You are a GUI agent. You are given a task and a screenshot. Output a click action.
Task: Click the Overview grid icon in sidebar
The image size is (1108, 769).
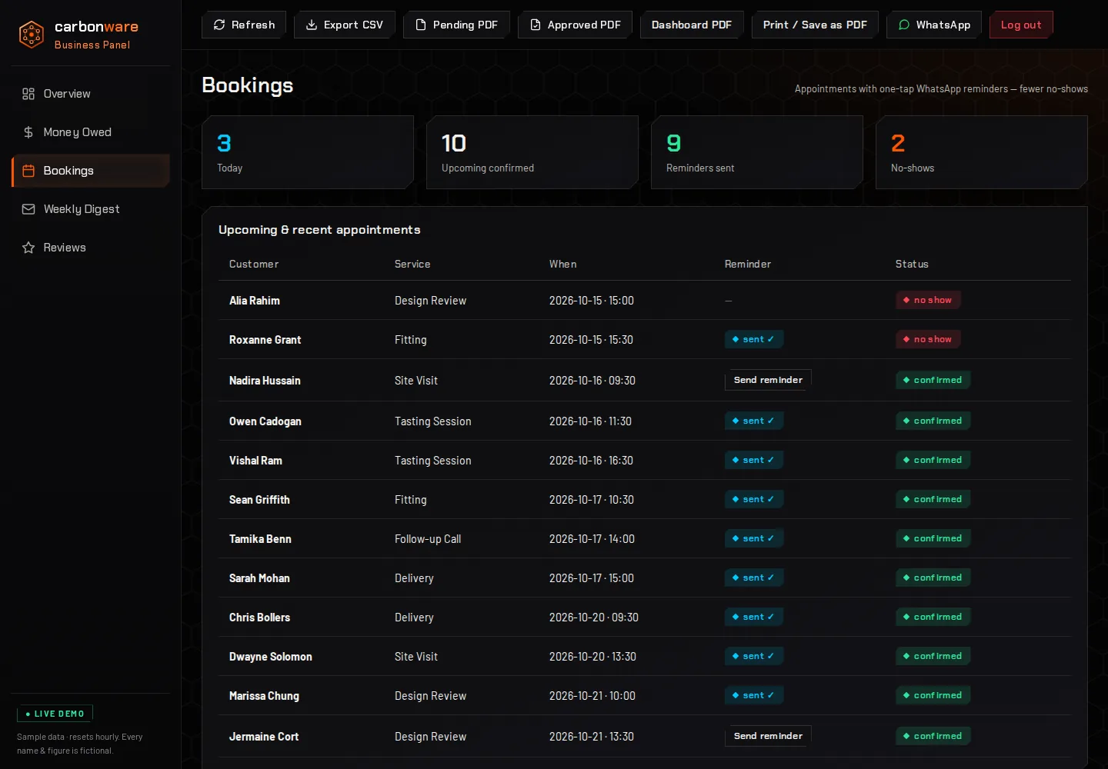(28, 94)
